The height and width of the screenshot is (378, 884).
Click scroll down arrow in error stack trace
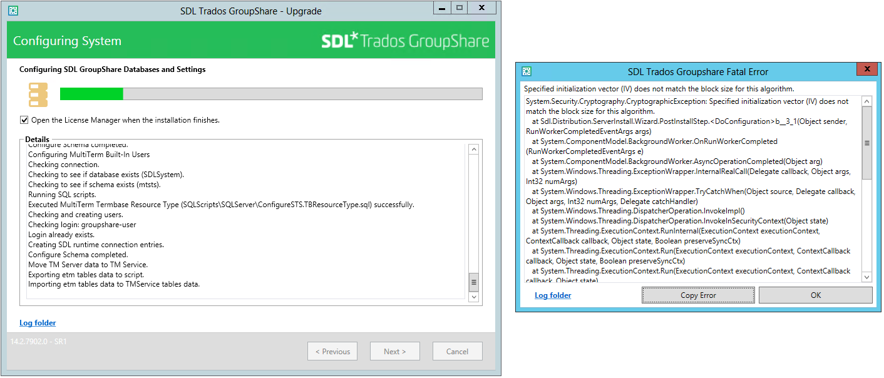point(866,277)
